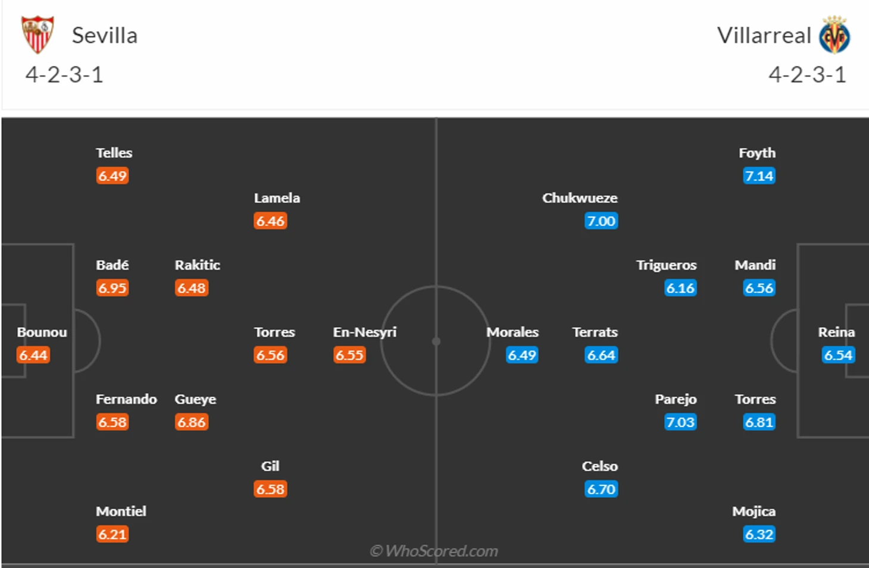The height and width of the screenshot is (568, 869).
Task: Open player En-Nesyri on the pitch
Action: point(364,332)
